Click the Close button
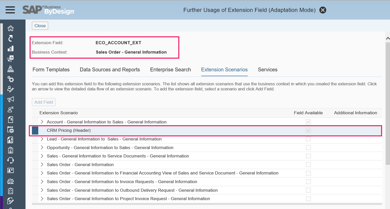The height and width of the screenshot is (209, 390). (x=40, y=26)
